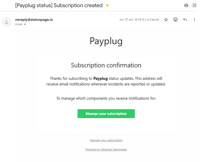This screenshot has width=204, height=162.
Task: Click the sender's profile avatar
Action: [7, 22]
